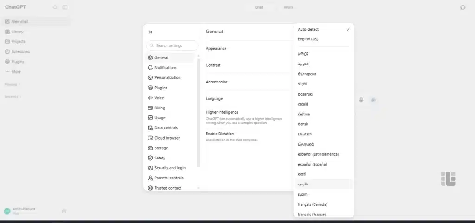Screen dimensions: 475x223
Task: Choose dansk from the language list
Action: pyautogui.click(x=323, y=124)
